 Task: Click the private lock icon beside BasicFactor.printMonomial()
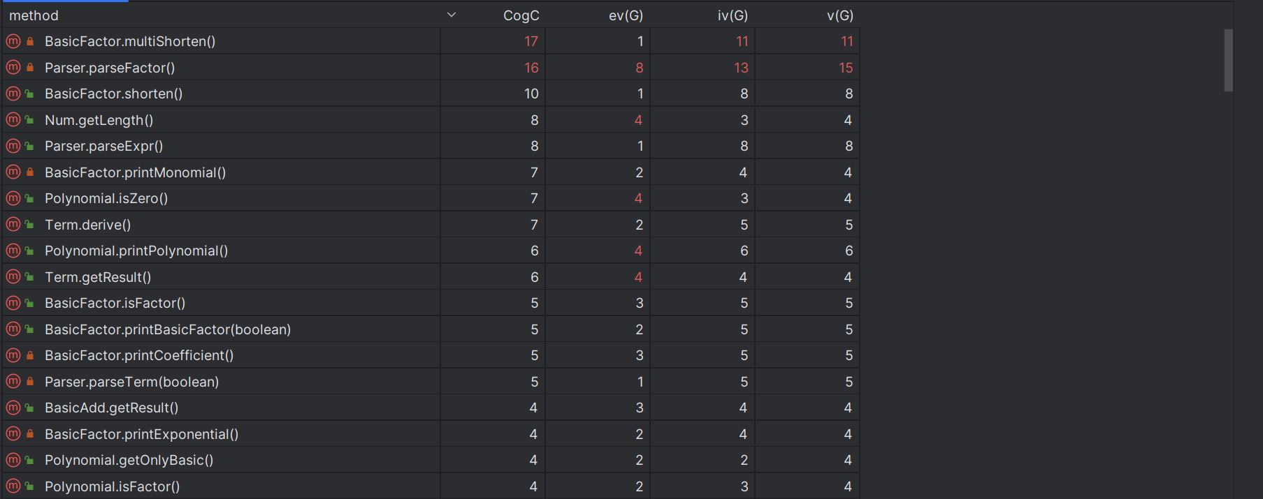pyautogui.click(x=30, y=172)
